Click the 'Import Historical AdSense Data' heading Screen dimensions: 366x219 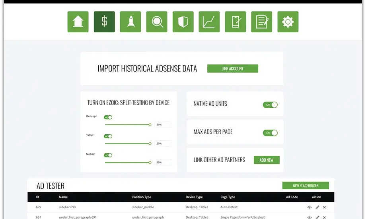pos(147,69)
